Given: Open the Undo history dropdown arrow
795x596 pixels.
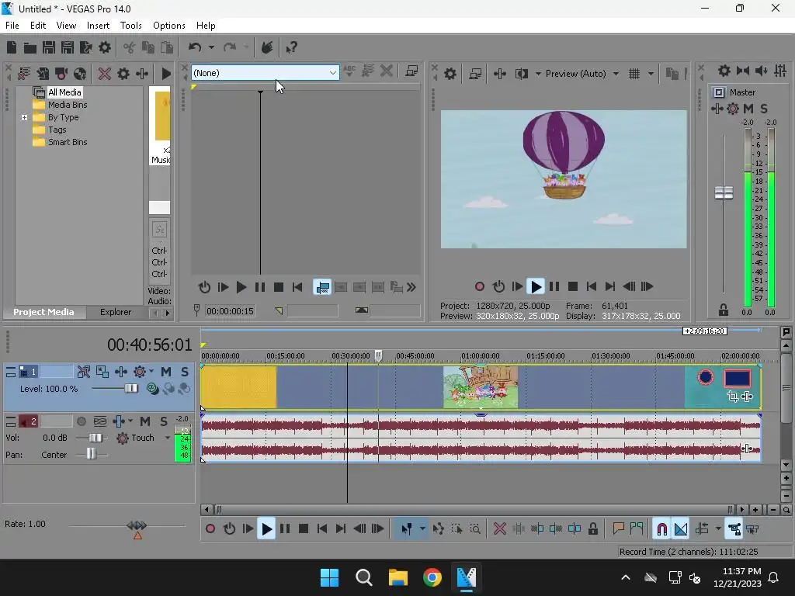Looking at the screenshot, I should point(211,47).
